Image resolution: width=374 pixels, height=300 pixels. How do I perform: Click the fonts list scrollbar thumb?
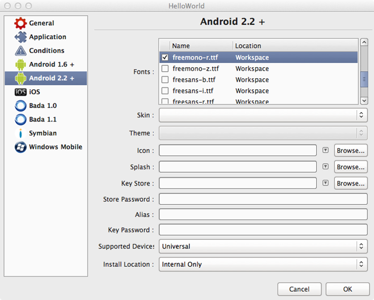[x=364, y=79]
